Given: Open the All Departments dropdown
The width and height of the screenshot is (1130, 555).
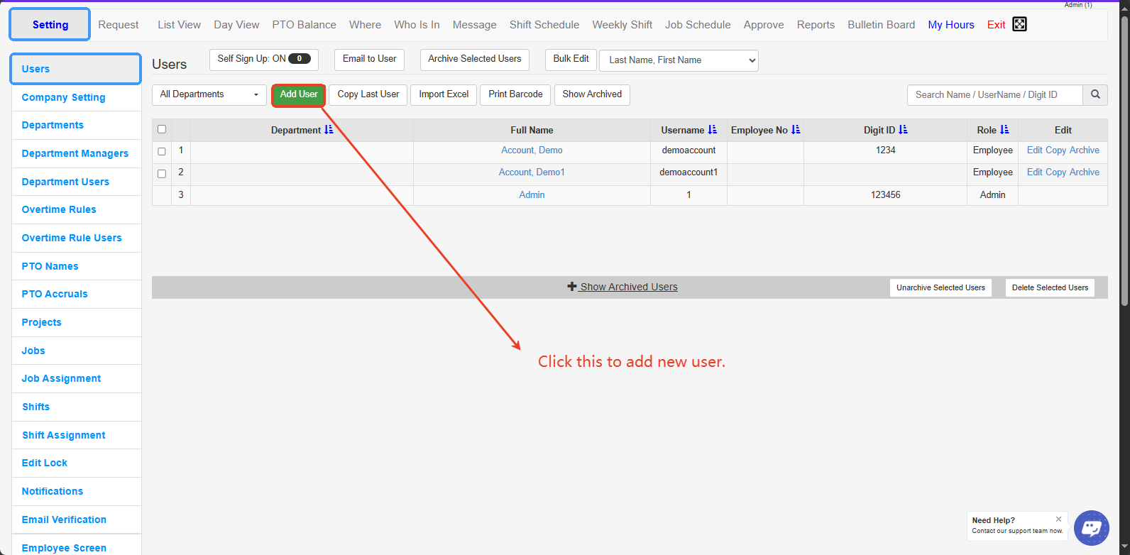Looking at the screenshot, I should click(209, 94).
